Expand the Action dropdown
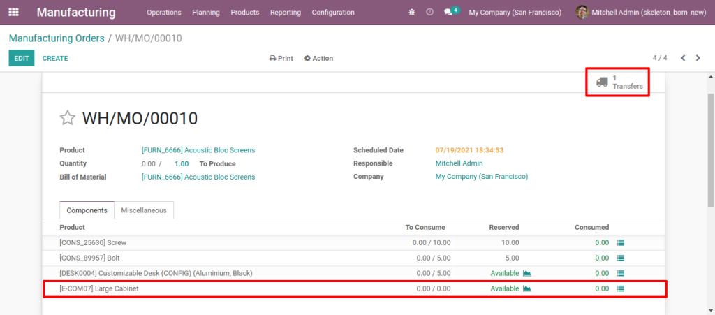Image resolution: width=715 pixels, height=315 pixels. tap(318, 59)
